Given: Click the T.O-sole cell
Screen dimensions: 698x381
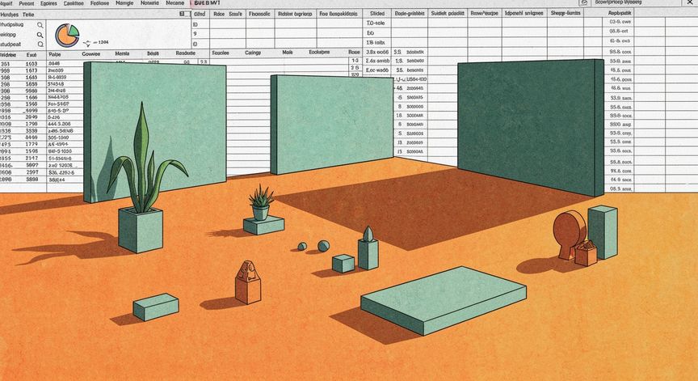Looking at the screenshot, I should (x=376, y=23).
